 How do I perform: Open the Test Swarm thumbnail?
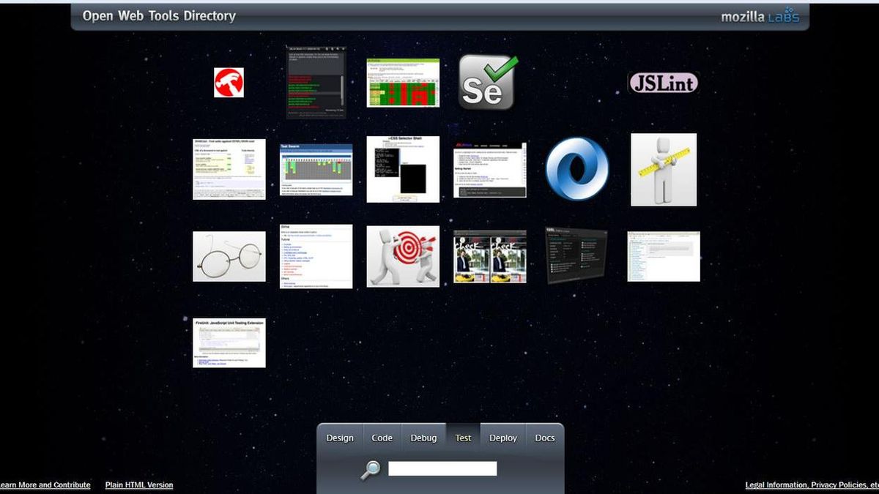point(316,170)
